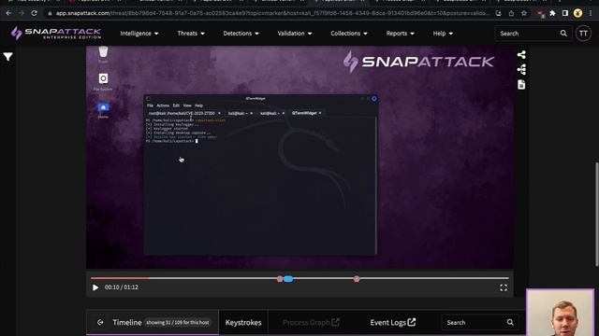Open the Help menu in the terminal window
This screenshot has width=599, height=336.
pyautogui.click(x=199, y=105)
